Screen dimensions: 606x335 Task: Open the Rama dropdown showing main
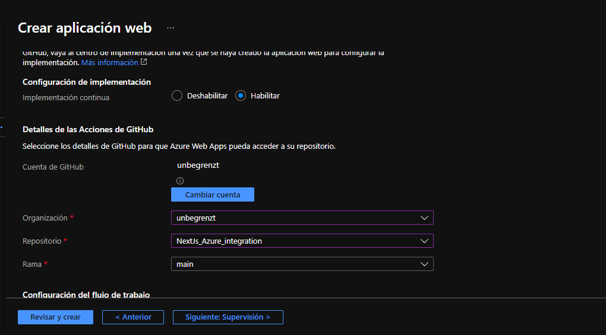[302, 264]
